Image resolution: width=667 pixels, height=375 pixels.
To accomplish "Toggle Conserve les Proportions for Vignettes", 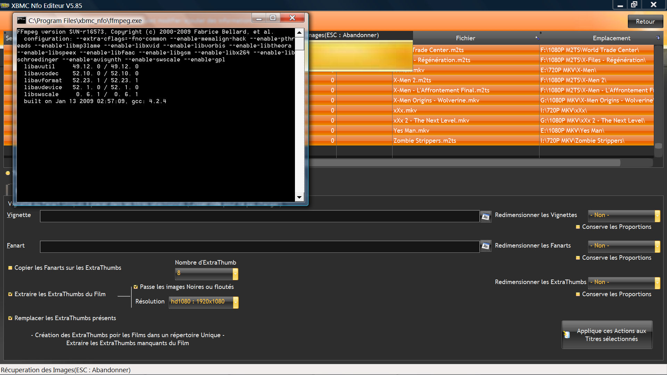I will [x=578, y=227].
